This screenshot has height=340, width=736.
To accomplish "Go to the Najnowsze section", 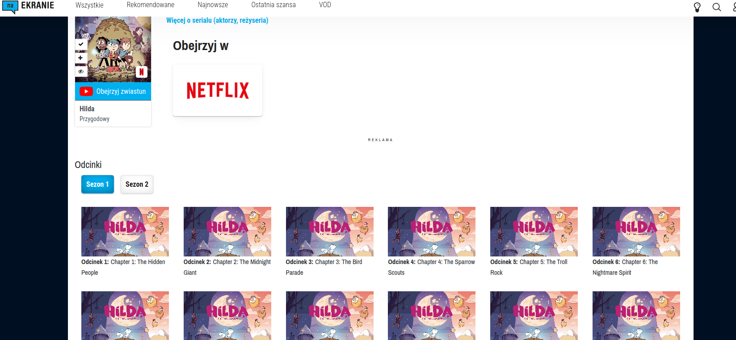I will point(213,5).
